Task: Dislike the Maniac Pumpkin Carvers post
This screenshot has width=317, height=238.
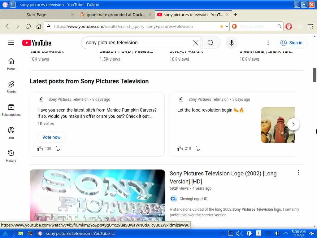Action: tap(59, 148)
